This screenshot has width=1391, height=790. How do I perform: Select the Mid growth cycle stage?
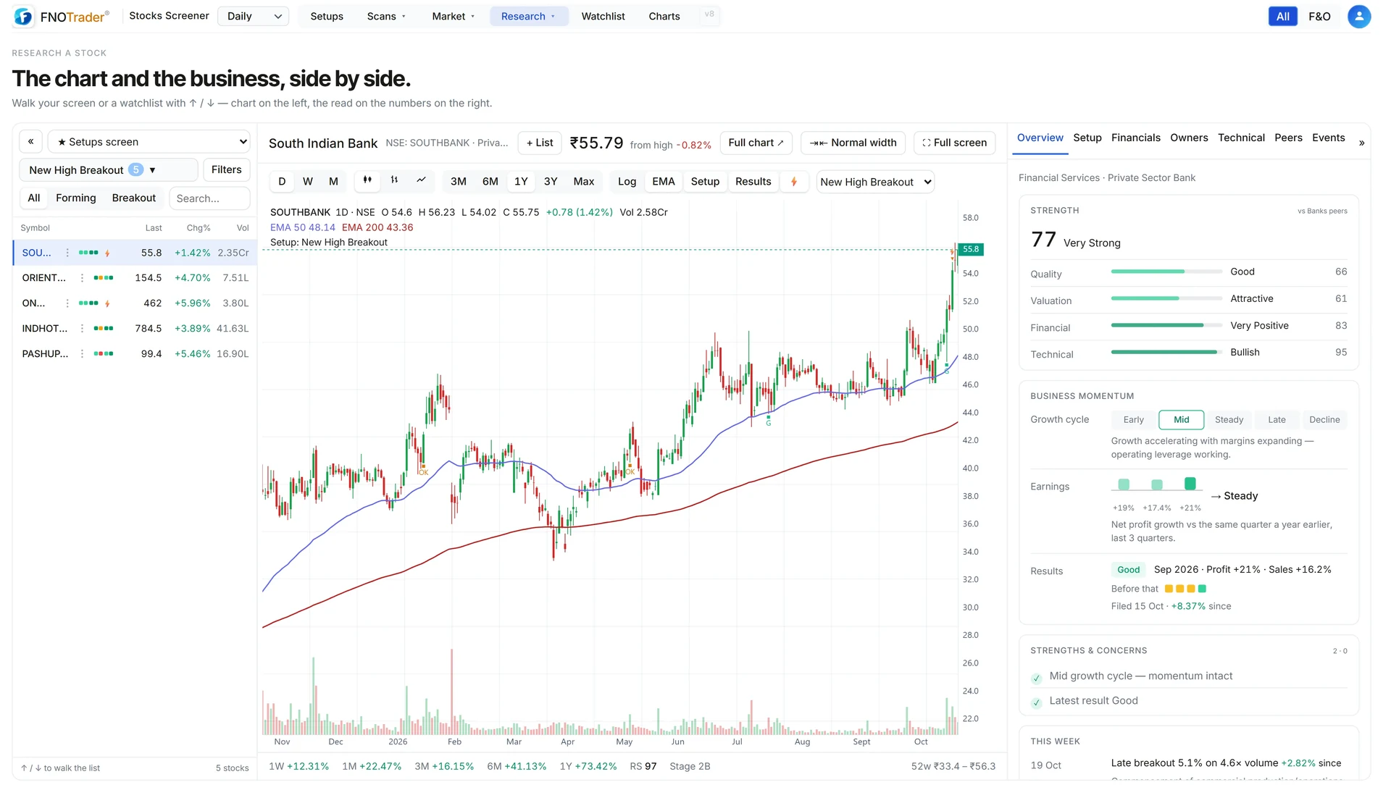pos(1181,420)
